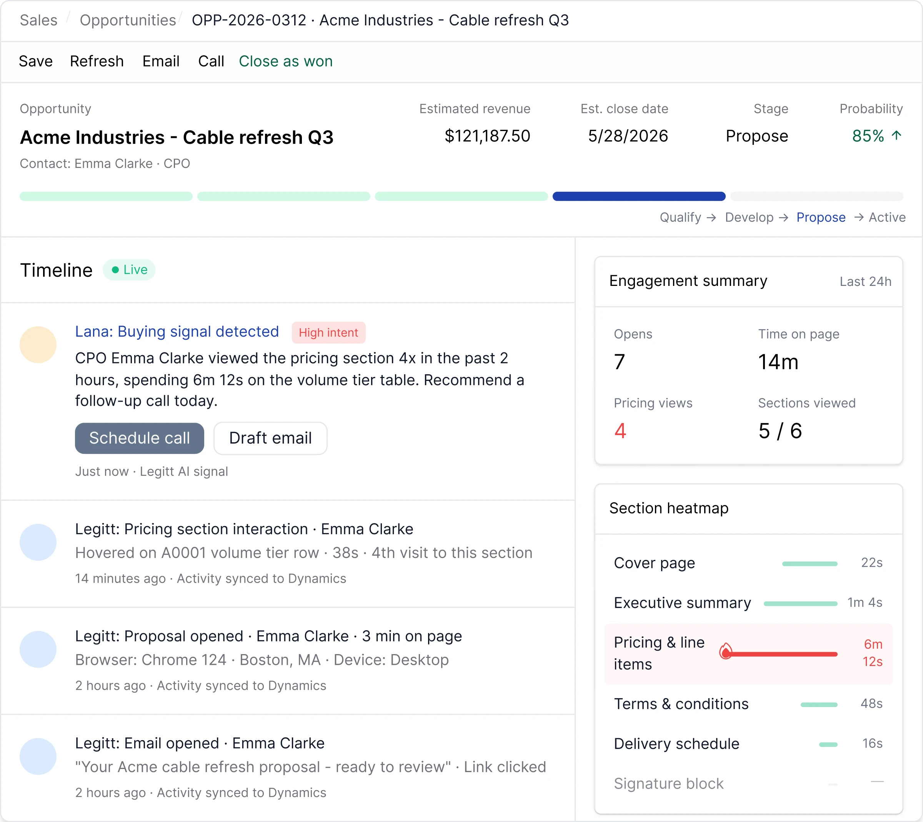The height and width of the screenshot is (822, 923).
Task: Click the dark blue current stage segment
Action: point(639,196)
